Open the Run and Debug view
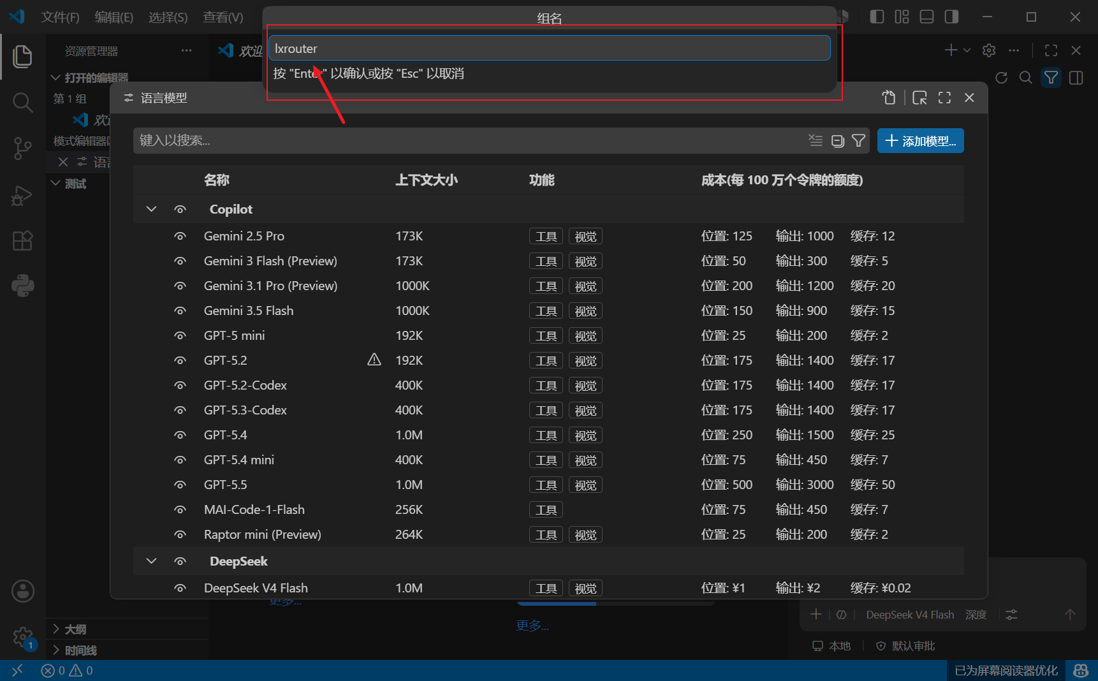 click(x=22, y=195)
